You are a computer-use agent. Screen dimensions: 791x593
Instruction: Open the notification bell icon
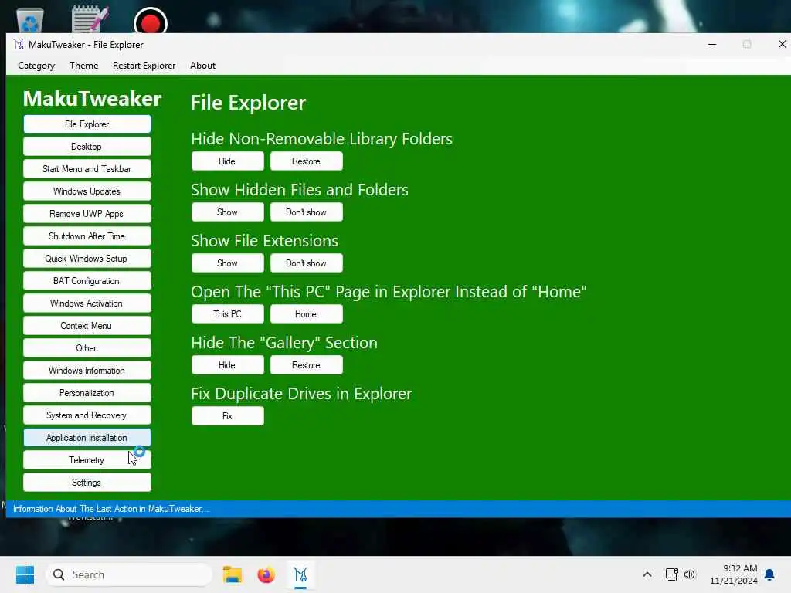(x=770, y=574)
